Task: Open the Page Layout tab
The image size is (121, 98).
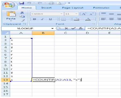Action: point(73,8)
